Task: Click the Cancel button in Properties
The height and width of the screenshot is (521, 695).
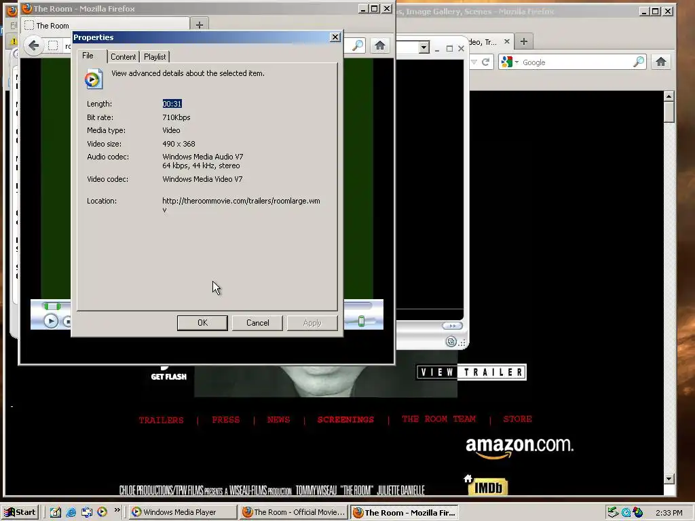Action: [257, 323]
